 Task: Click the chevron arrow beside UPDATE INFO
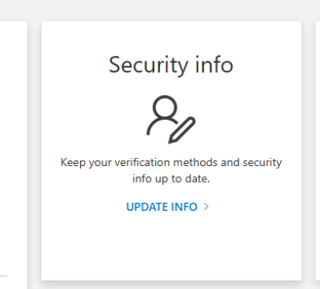[x=206, y=207]
